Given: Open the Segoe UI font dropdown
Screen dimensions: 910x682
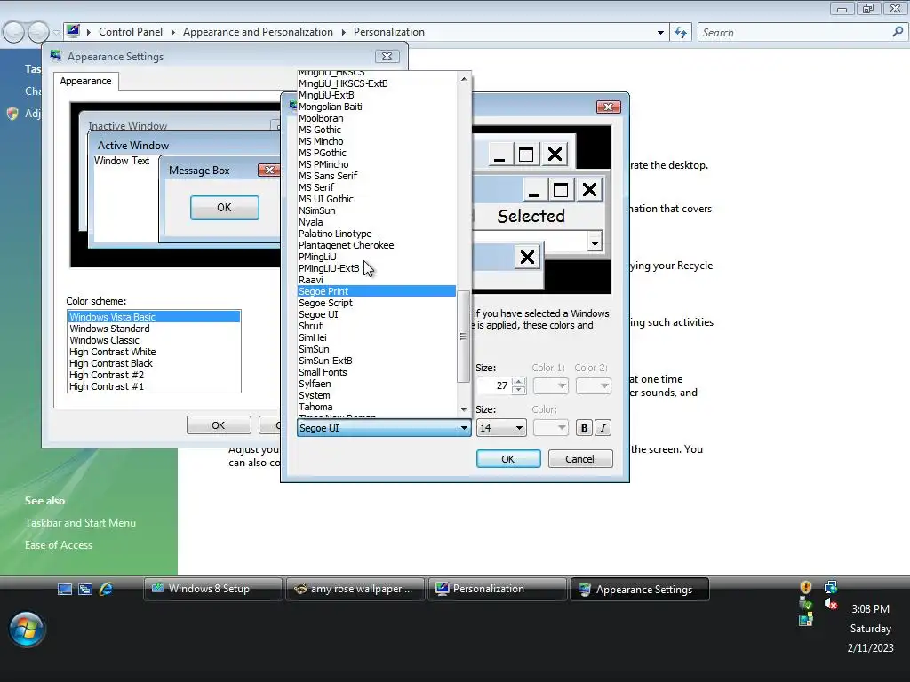Looking at the screenshot, I should coord(384,428).
